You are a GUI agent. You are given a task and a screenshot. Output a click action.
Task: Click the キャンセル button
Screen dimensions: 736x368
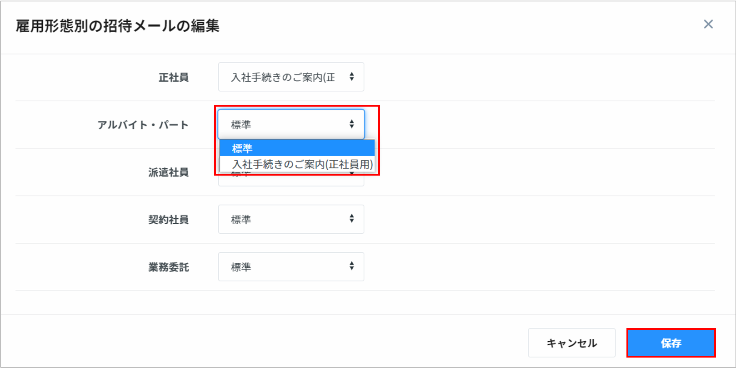(571, 343)
